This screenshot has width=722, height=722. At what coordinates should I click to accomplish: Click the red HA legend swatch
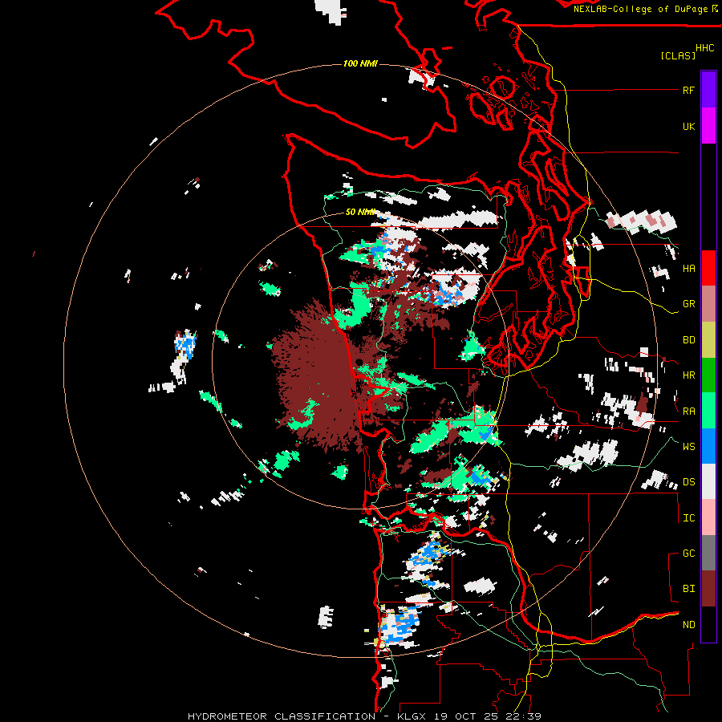(x=708, y=268)
